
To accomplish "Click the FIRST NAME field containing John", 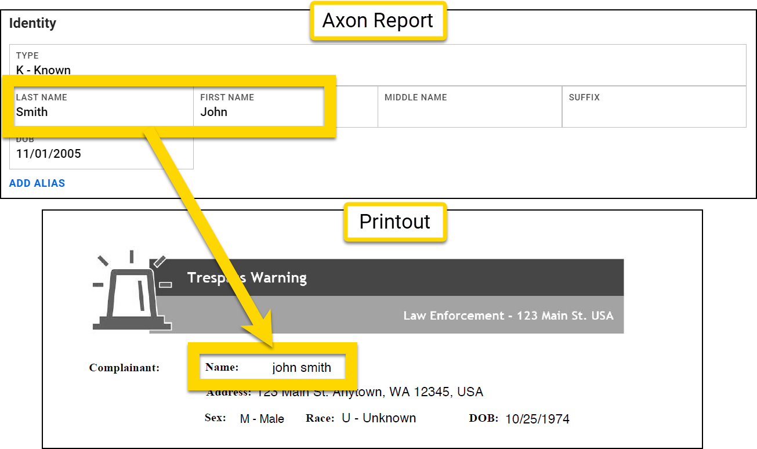I will point(258,107).
